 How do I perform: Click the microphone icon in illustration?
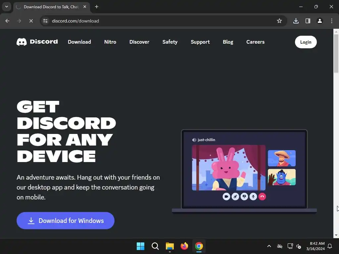[x=253, y=196]
